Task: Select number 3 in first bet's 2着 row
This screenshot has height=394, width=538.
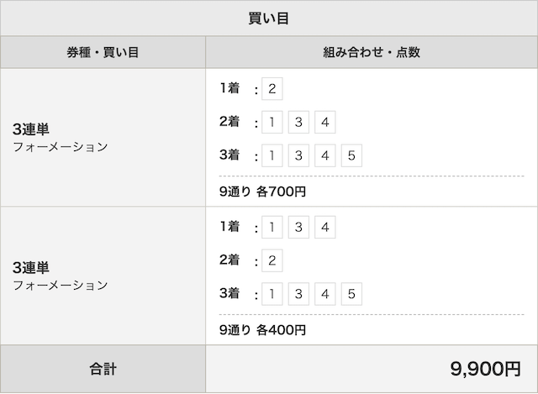Action: pos(298,122)
